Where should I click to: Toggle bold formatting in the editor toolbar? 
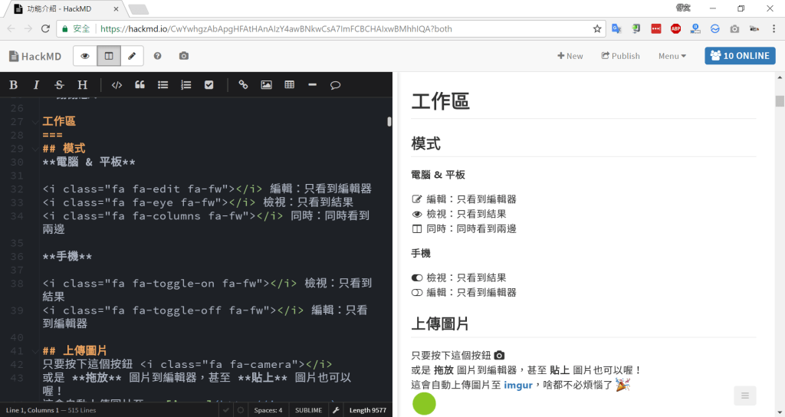(x=13, y=85)
